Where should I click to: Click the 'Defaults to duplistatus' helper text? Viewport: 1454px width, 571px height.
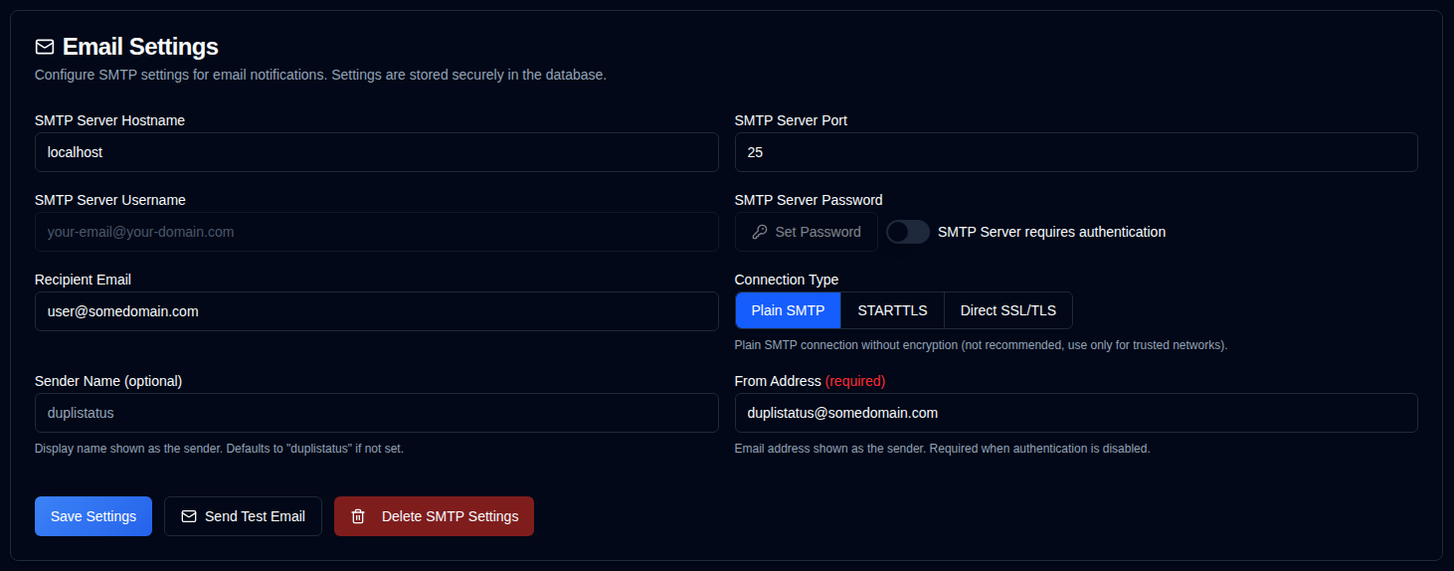click(219, 449)
